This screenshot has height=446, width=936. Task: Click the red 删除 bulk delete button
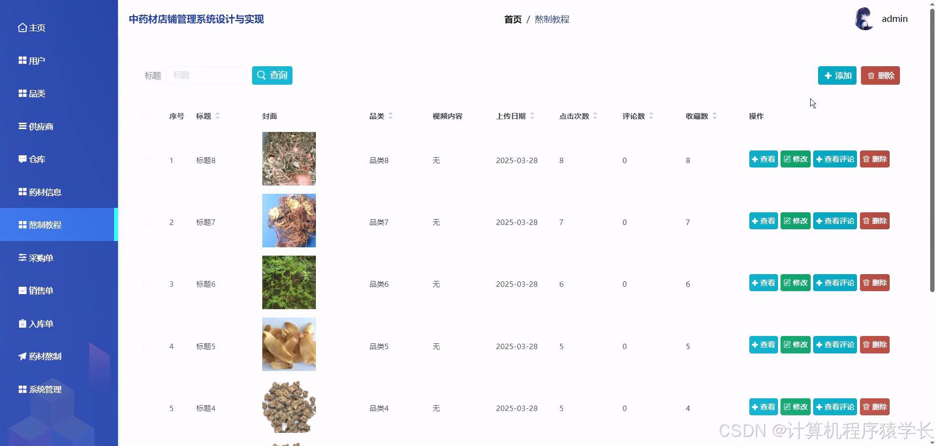click(880, 75)
